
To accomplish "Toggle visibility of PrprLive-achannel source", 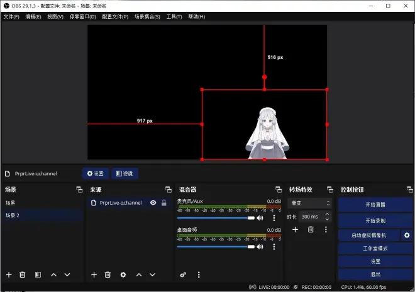I will pos(153,203).
